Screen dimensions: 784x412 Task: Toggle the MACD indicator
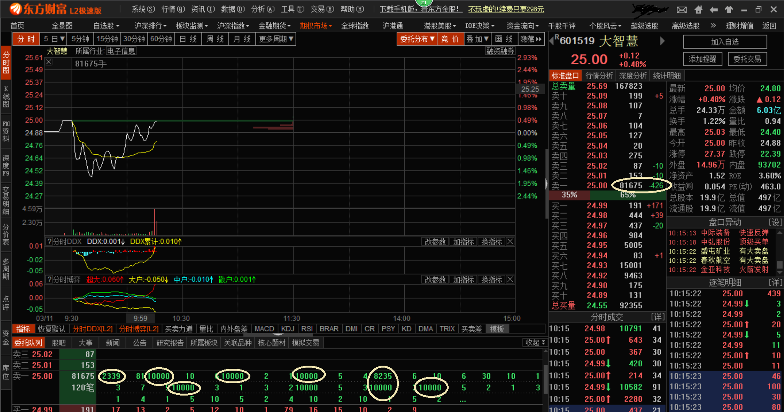[x=264, y=329]
